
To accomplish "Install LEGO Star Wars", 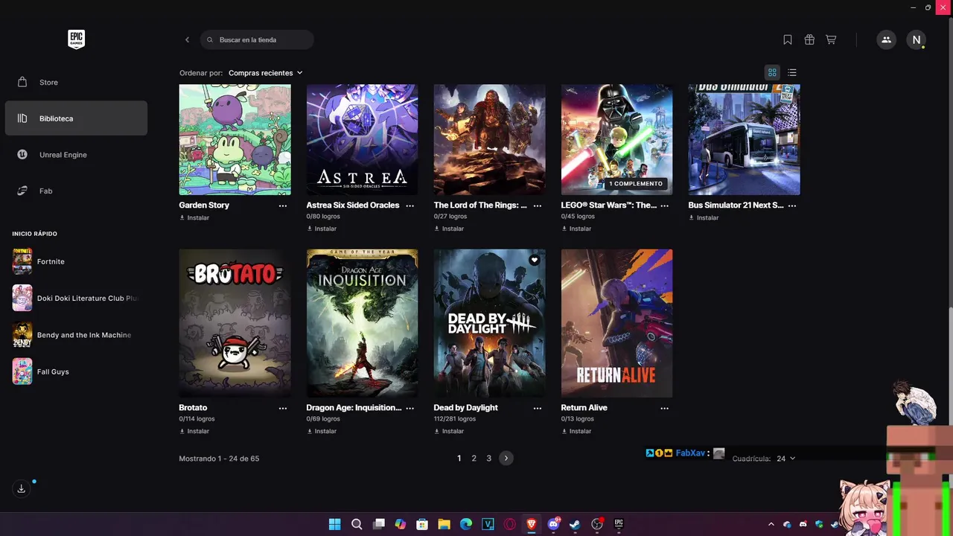I will 576,229.
